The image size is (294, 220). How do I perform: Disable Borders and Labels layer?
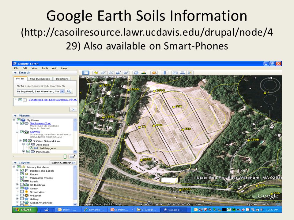(x=22, y=170)
